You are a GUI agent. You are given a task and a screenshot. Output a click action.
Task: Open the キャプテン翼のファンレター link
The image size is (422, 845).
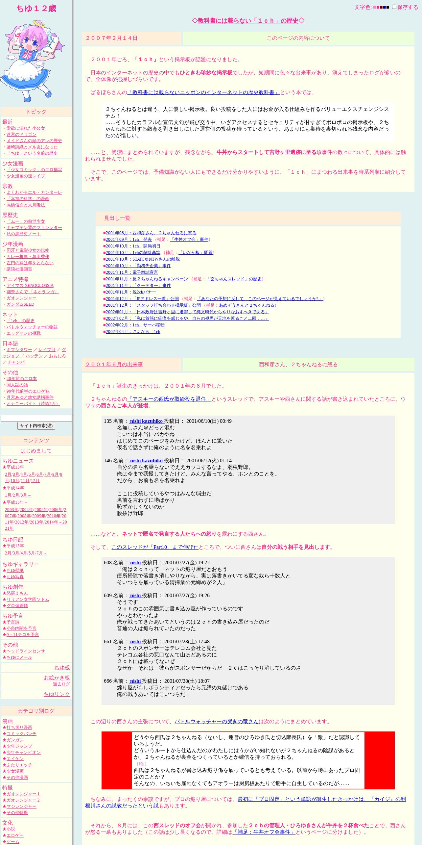click(x=34, y=228)
